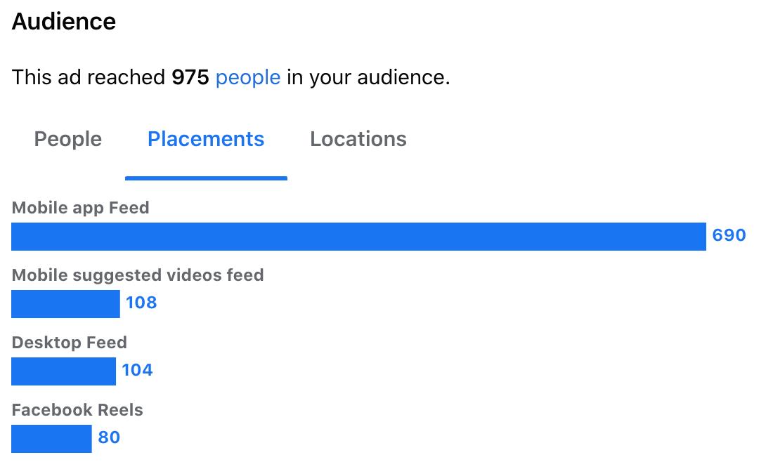
Task: Click the Mobile app Feed bar
Action: click(358, 237)
